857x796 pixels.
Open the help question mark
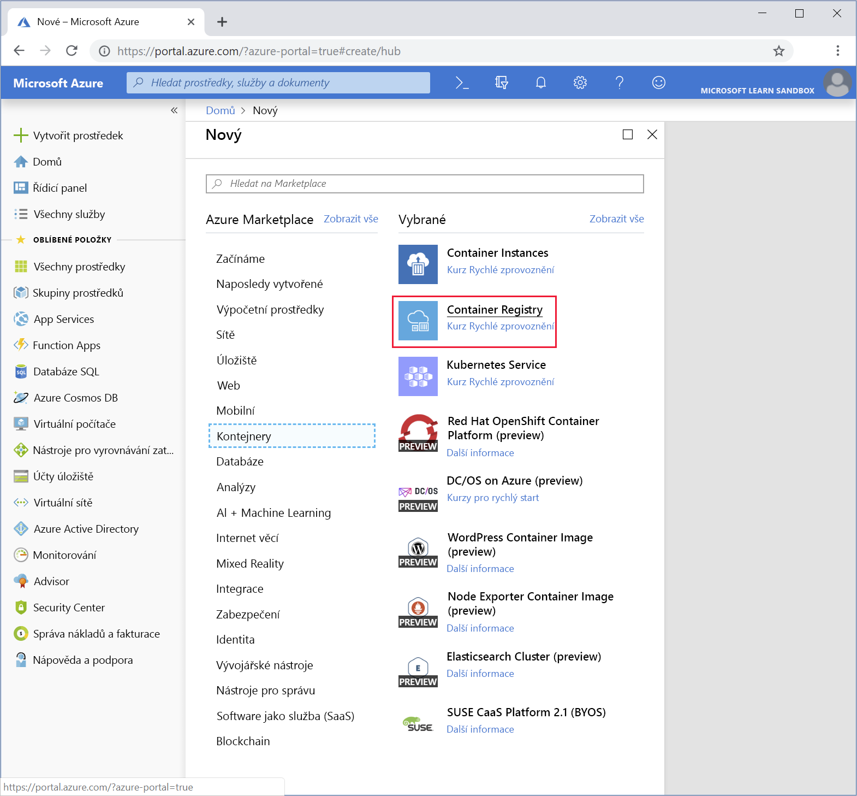pos(620,82)
